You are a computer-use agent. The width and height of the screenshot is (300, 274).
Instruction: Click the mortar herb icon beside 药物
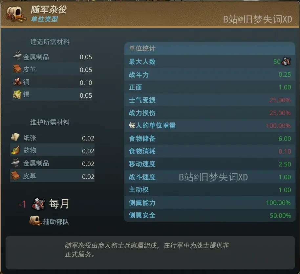15,150
